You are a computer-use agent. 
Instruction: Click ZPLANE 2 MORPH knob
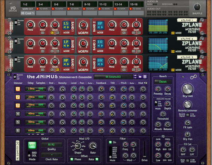pyautogui.click(x=83, y=43)
